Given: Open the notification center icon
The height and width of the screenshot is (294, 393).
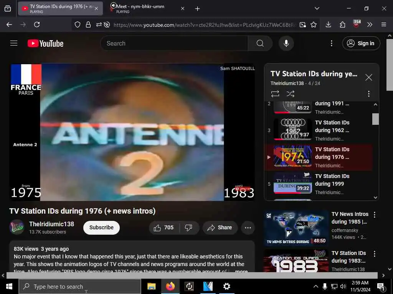Looking at the screenshot, I should [x=381, y=286].
